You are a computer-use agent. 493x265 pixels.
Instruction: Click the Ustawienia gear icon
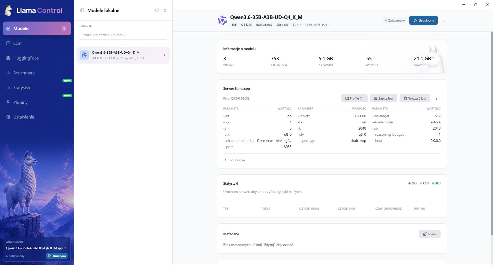[8, 117]
